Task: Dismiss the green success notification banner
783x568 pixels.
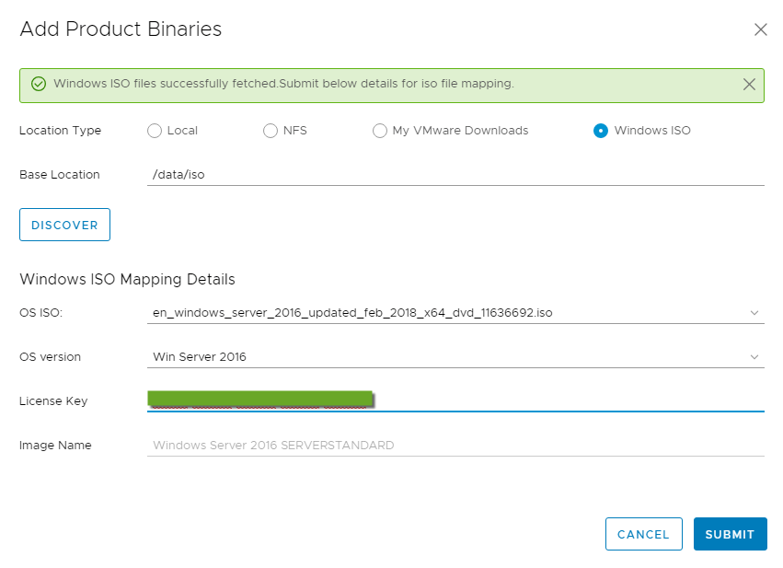Action: [x=749, y=85]
